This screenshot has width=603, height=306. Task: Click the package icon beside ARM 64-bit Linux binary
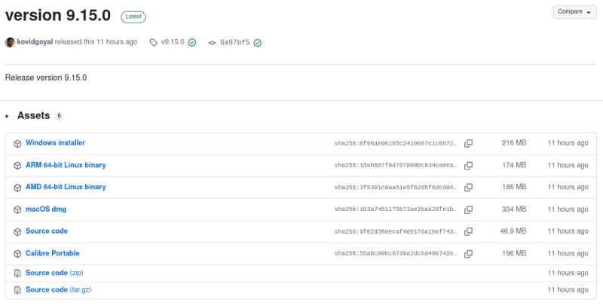point(17,166)
